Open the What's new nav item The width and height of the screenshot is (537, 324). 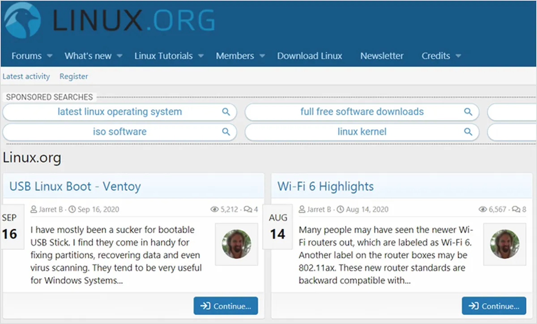point(88,56)
